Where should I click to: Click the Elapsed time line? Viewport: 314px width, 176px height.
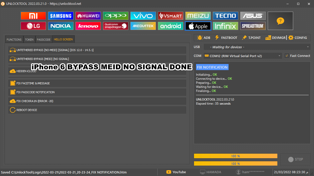[x=213, y=104]
